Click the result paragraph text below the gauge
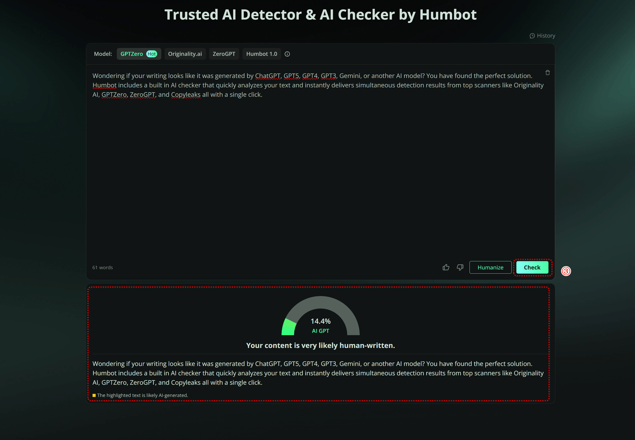635x440 pixels. [x=318, y=373]
